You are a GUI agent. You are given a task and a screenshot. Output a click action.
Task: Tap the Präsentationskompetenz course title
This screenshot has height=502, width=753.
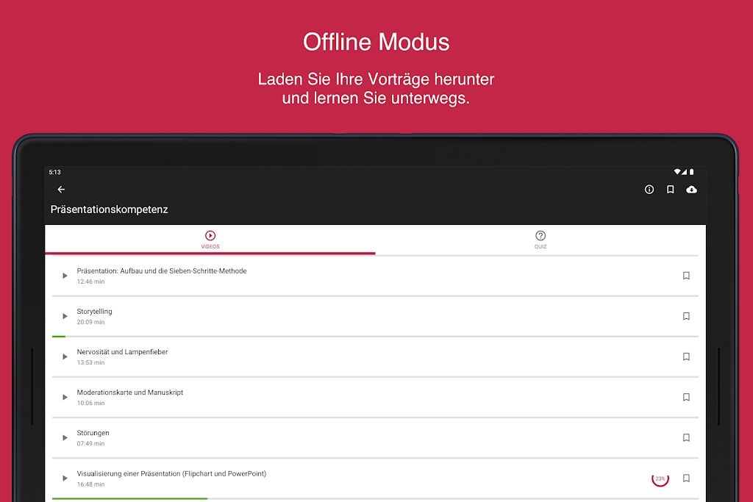[x=109, y=209]
